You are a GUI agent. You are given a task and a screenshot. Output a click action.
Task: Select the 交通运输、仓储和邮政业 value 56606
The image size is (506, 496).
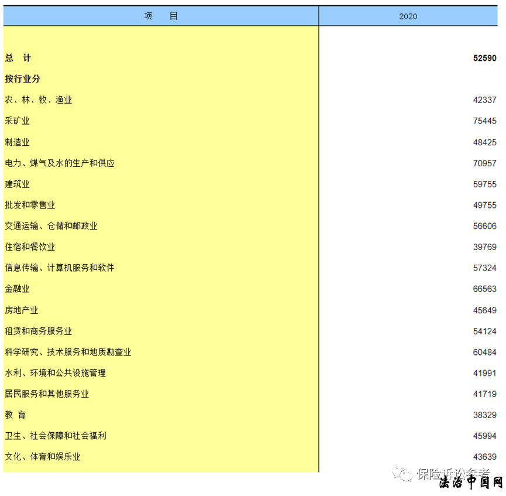point(484,226)
